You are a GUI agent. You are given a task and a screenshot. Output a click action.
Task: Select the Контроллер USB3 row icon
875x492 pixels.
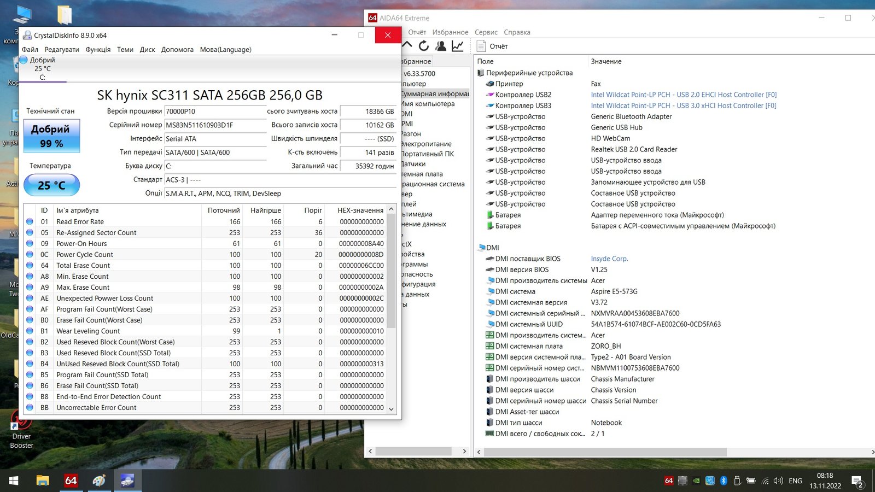click(490, 106)
